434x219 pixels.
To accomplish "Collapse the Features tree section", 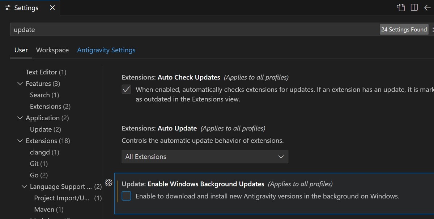I will 20,83.
